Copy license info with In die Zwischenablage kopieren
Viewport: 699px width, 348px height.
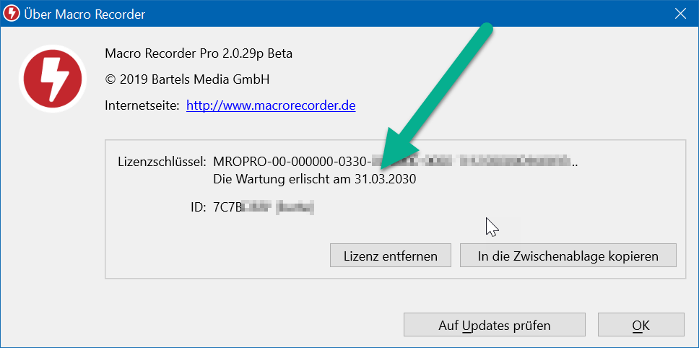coord(568,256)
